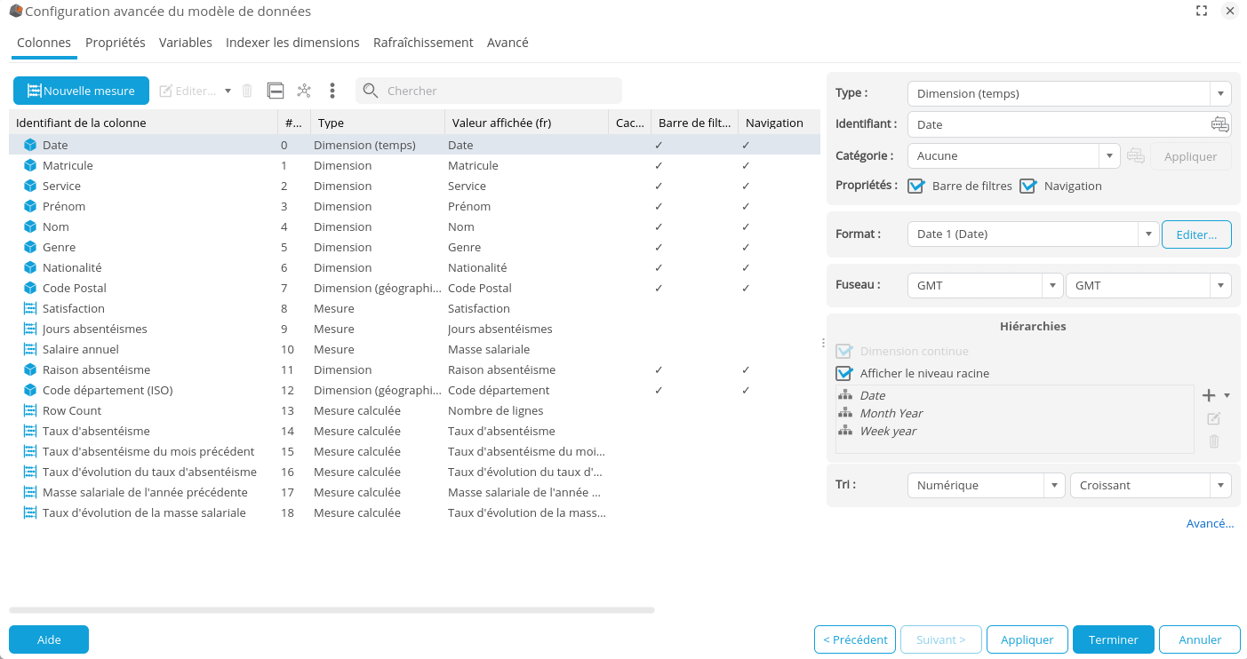1247x659 pixels.
Task: Toggle fullscreen mode of the dialog
Action: tap(1202, 11)
